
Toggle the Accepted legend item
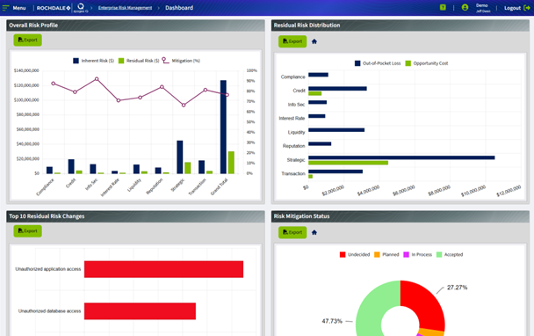click(450, 254)
